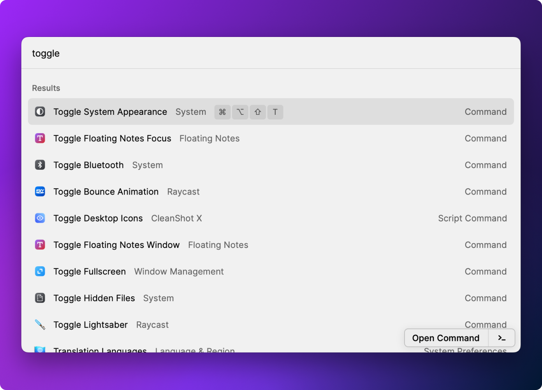Click the search field containing 'toggle'
542x390 pixels.
coord(234,53)
